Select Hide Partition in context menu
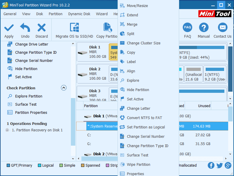This screenshot has height=176, width=234. point(148,90)
